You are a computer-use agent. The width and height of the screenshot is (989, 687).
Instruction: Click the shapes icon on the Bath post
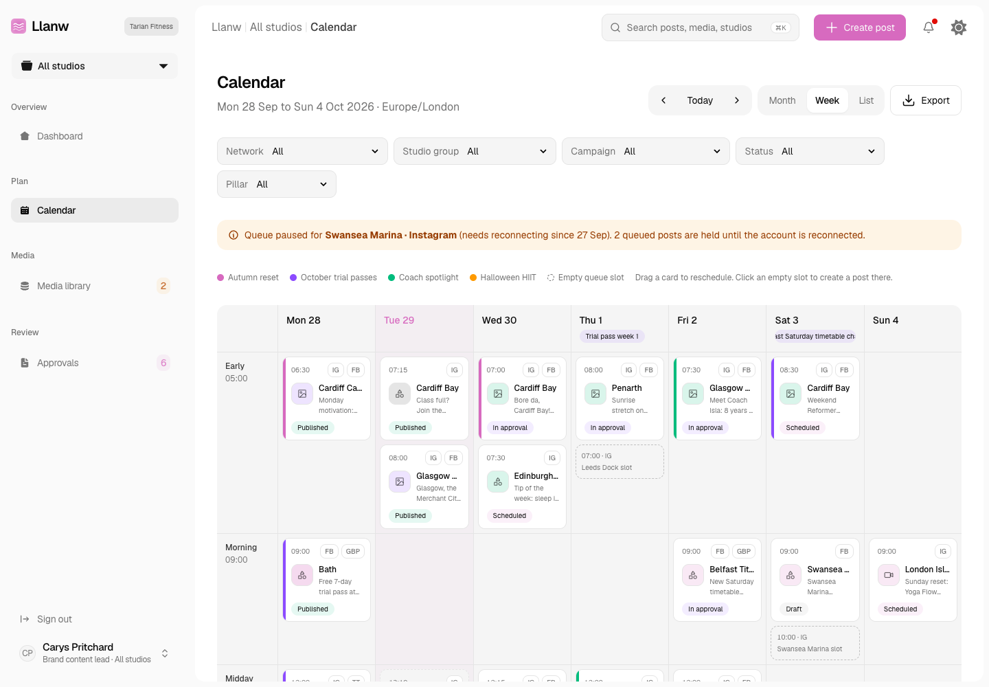point(302,575)
